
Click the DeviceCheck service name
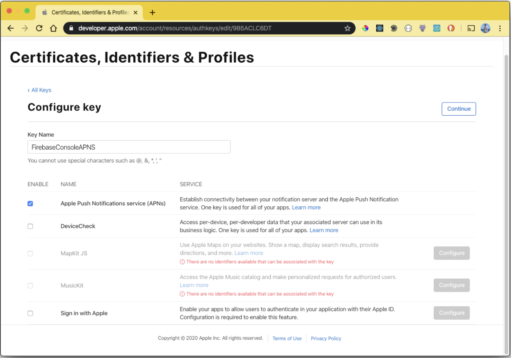[78, 226]
